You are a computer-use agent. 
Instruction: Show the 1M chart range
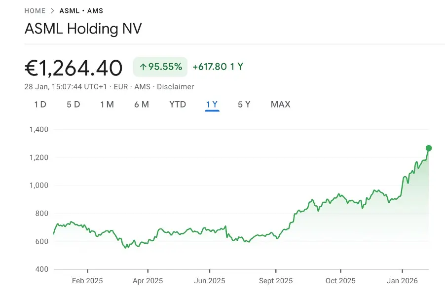pos(107,104)
